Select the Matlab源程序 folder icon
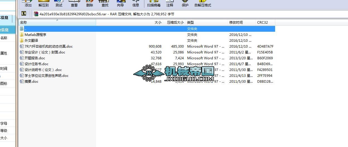This screenshot has height=147, width=348. (22, 35)
